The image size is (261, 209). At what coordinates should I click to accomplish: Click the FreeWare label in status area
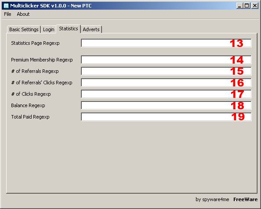[x=245, y=199]
